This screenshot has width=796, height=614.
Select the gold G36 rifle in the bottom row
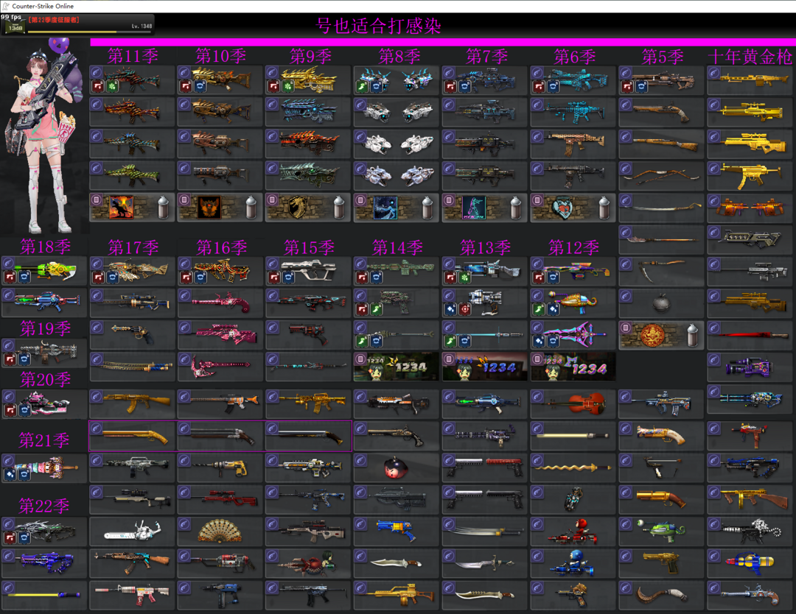[396, 595]
